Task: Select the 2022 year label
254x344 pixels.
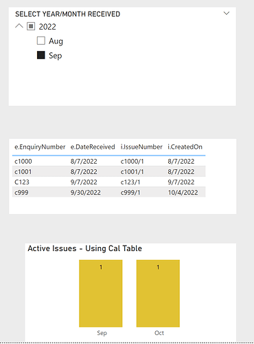Action: click(47, 27)
